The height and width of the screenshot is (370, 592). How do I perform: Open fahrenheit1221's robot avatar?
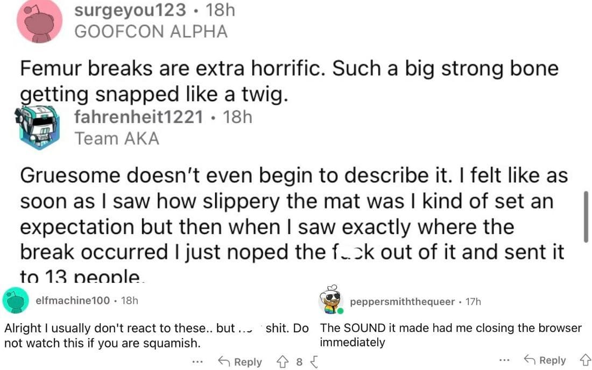37,128
